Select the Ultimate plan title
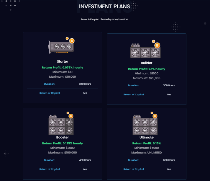 147,137
